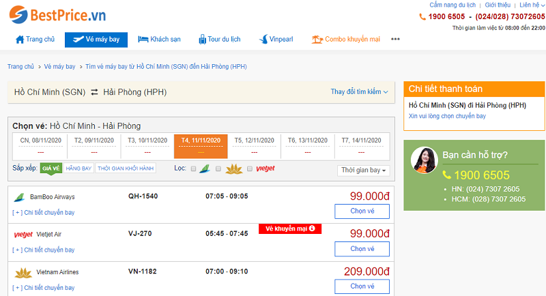Viewport: 546px width, 296px height.
Task: Open the Trang chủ menu item
Action: pos(35,40)
